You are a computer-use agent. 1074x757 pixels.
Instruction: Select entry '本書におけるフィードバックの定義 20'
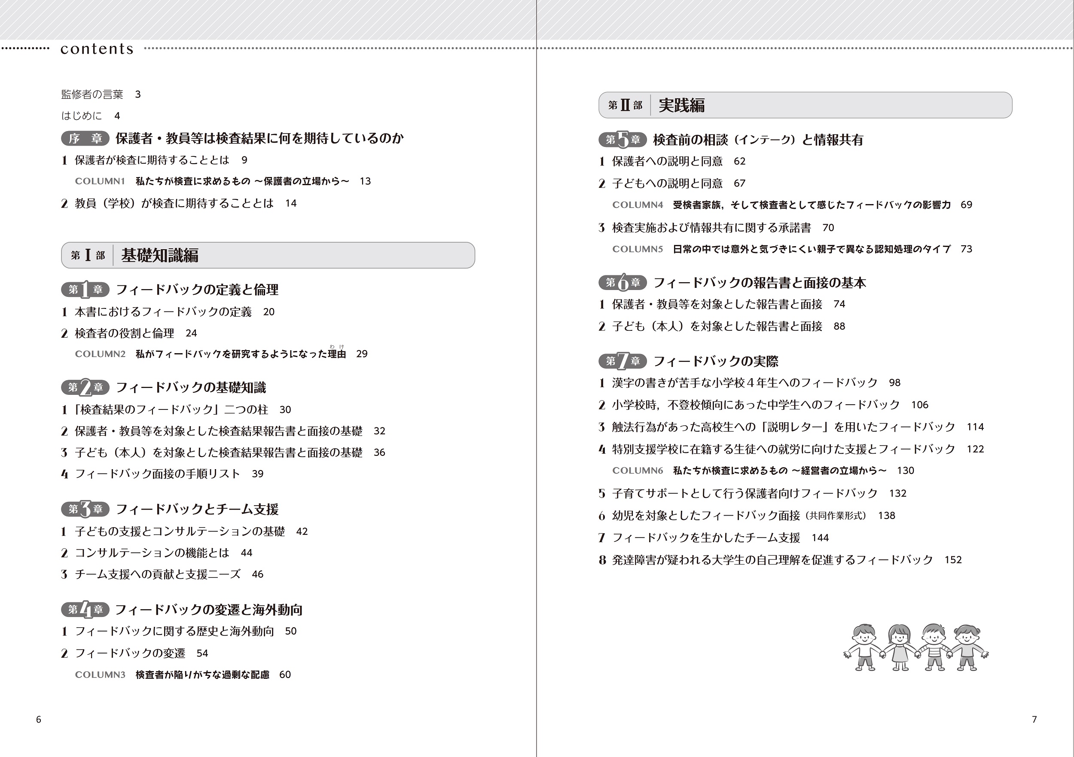click(x=168, y=312)
